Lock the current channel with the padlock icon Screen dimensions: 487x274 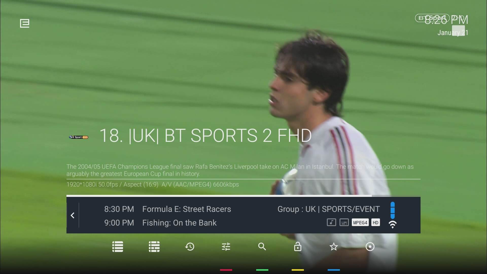[x=298, y=247]
